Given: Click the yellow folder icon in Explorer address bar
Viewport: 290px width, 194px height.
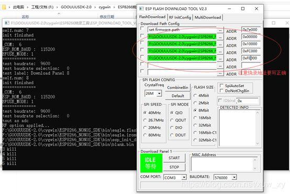Looking at the screenshot, I should pyautogui.click(x=4, y=7).
